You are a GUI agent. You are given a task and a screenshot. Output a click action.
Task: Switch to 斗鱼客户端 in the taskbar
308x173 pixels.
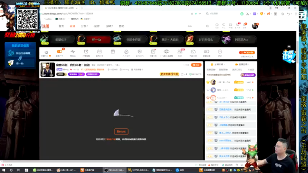click(88, 170)
